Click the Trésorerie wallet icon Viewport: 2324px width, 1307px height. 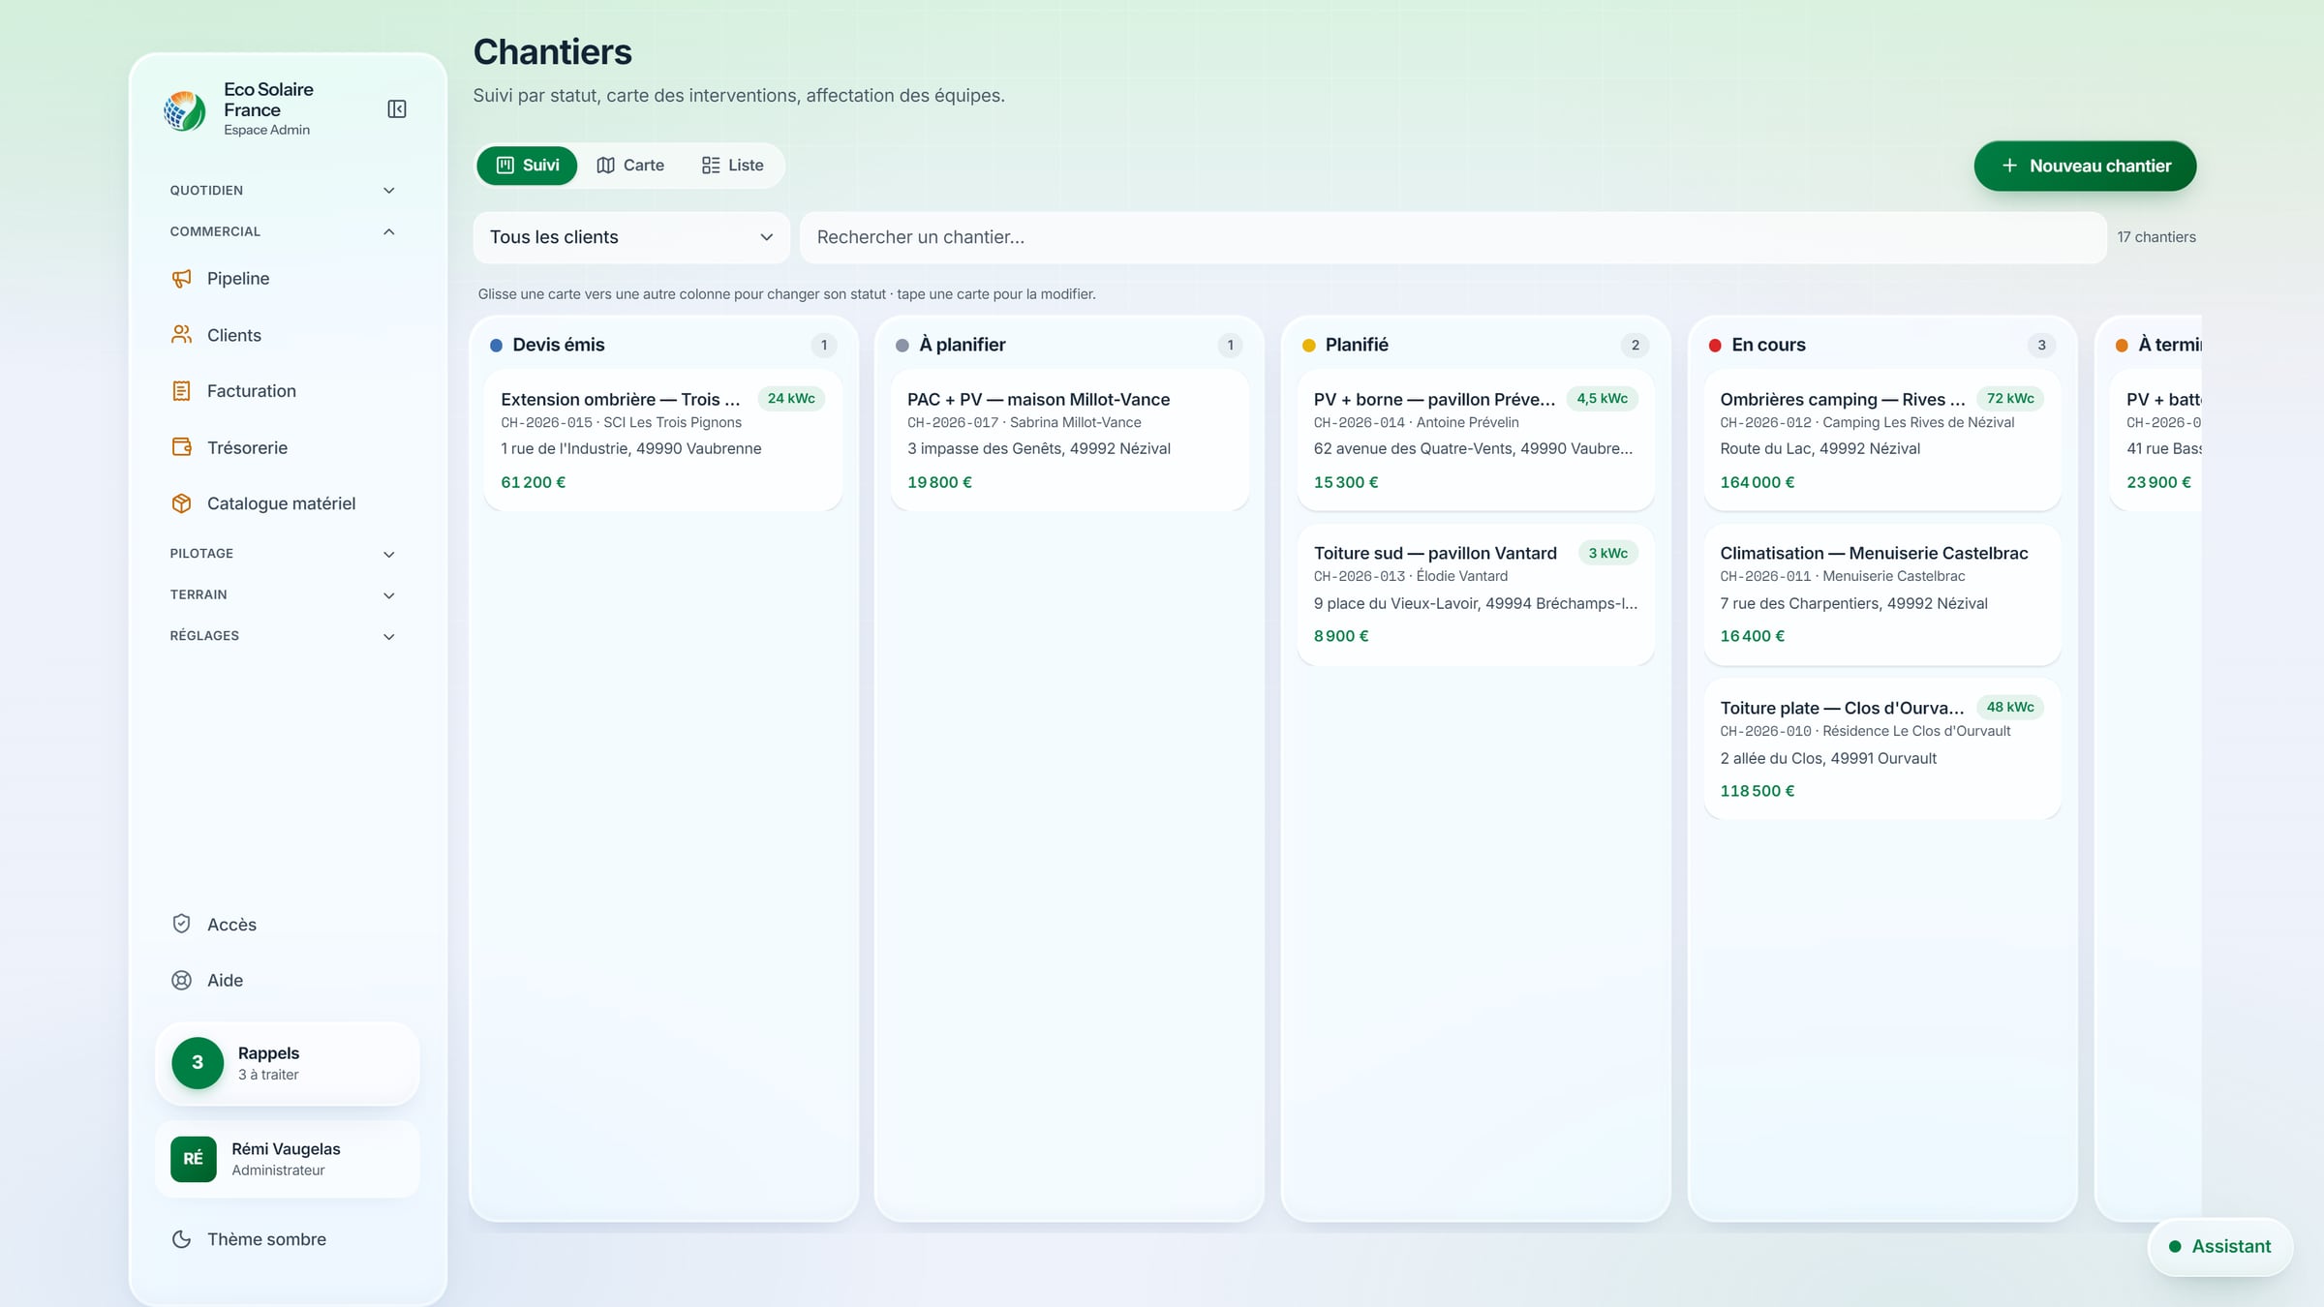pos(181,447)
